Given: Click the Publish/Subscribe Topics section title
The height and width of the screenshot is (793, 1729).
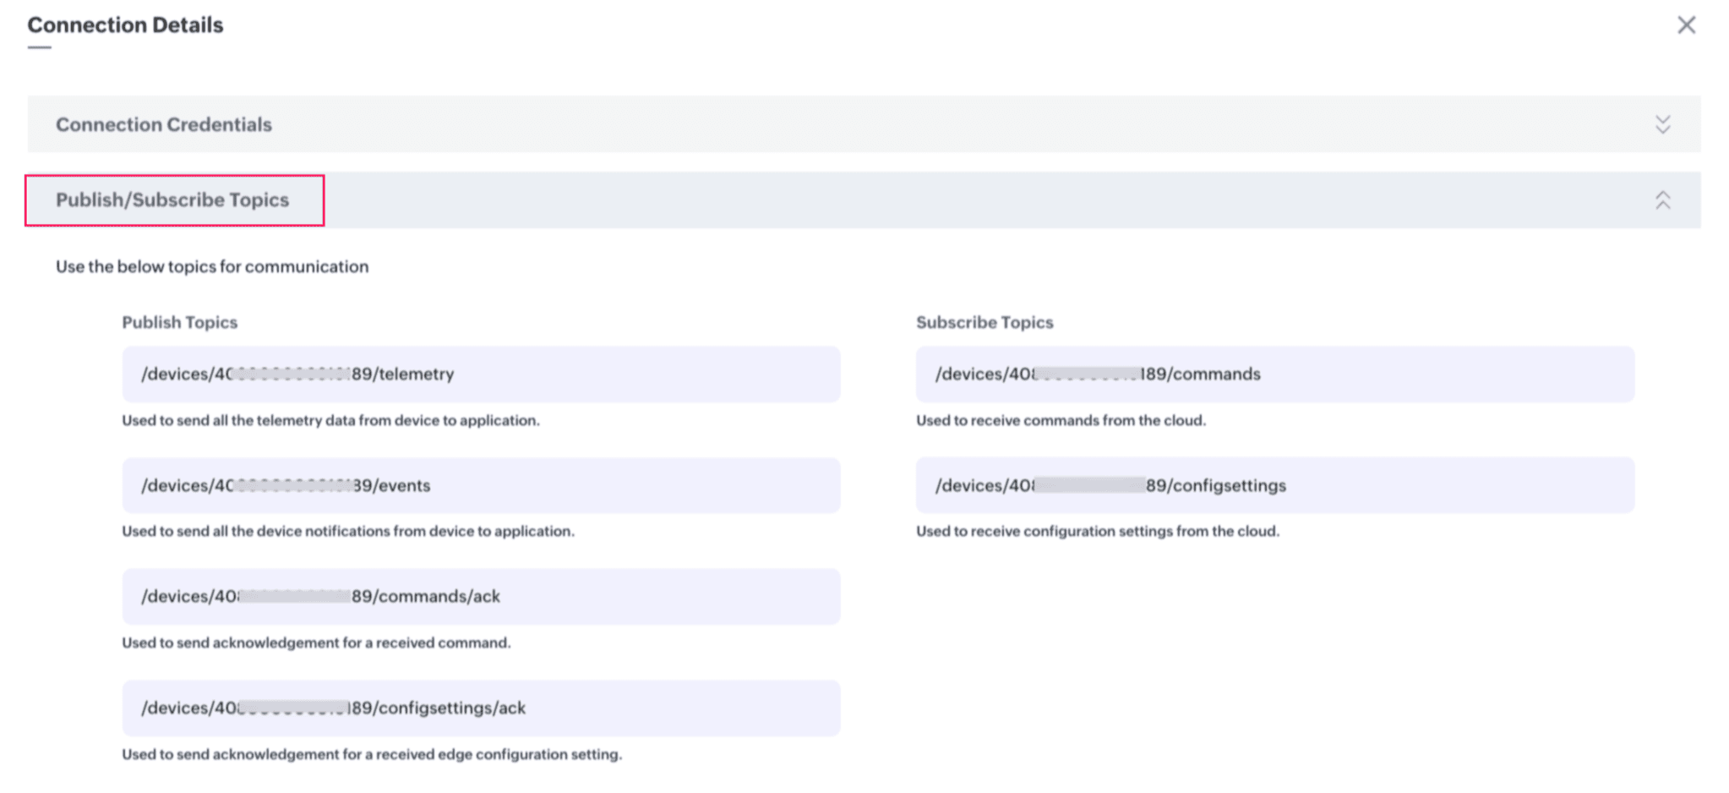Looking at the screenshot, I should coord(172,200).
